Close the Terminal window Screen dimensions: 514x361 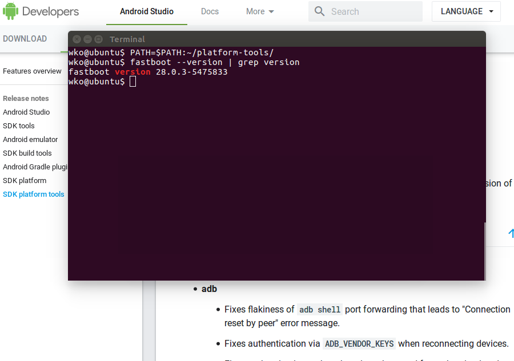tap(77, 39)
